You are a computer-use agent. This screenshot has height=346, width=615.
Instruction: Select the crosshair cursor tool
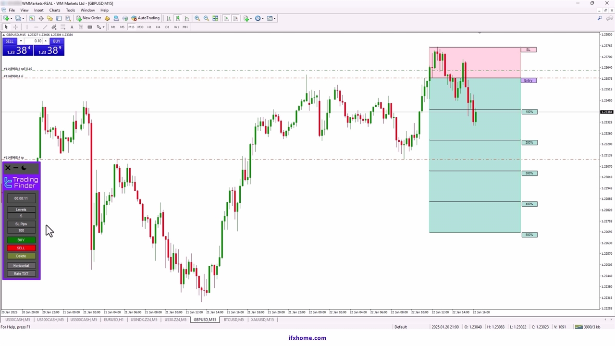point(15,27)
